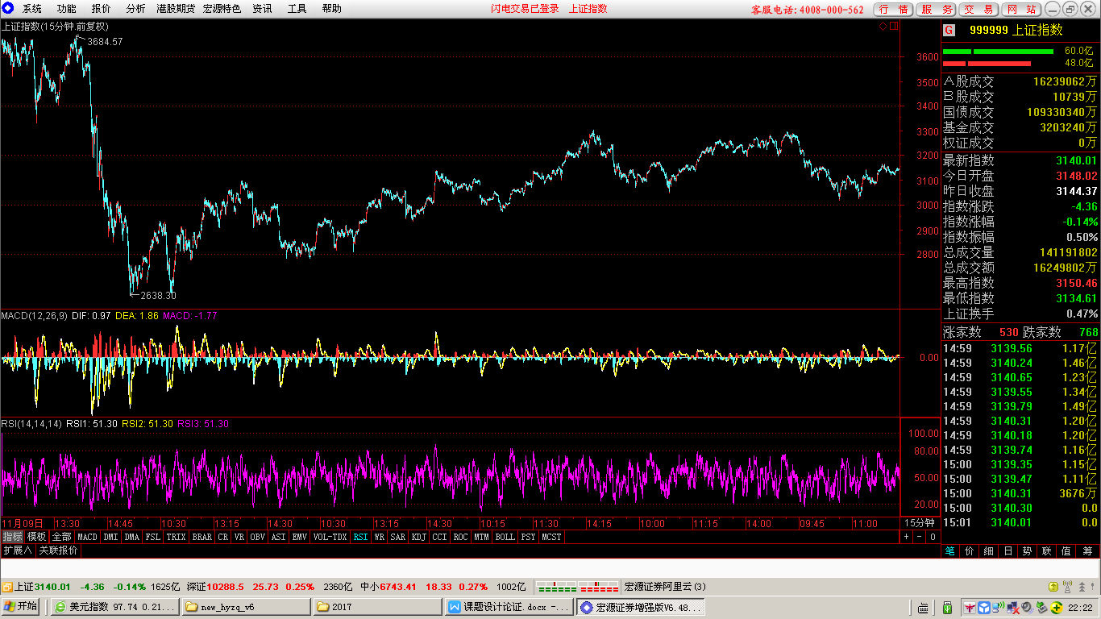This screenshot has width=1101, height=619.
Task: Open the 港股期货 menu
Action: pyautogui.click(x=176, y=9)
